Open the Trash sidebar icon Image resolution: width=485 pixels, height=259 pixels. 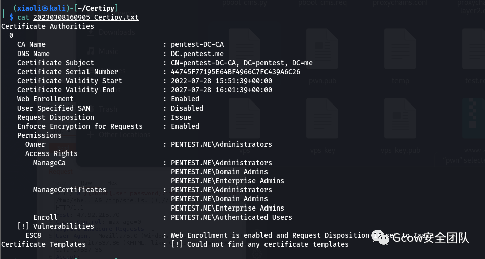coord(91,109)
